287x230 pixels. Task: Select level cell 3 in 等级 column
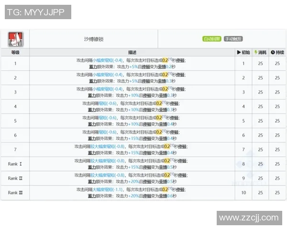(x=15, y=92)
